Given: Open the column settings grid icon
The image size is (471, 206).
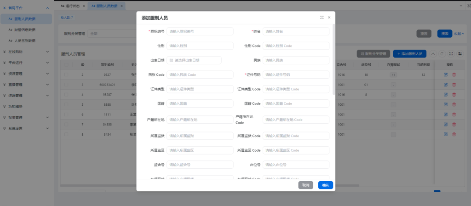Looking at the screenshot, I should 460,54.
